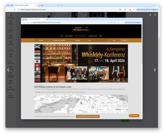Viewport: 165px width, 135px height.
Task: Open Beiträge in the sidebar
Action: (x=11, y=22)
